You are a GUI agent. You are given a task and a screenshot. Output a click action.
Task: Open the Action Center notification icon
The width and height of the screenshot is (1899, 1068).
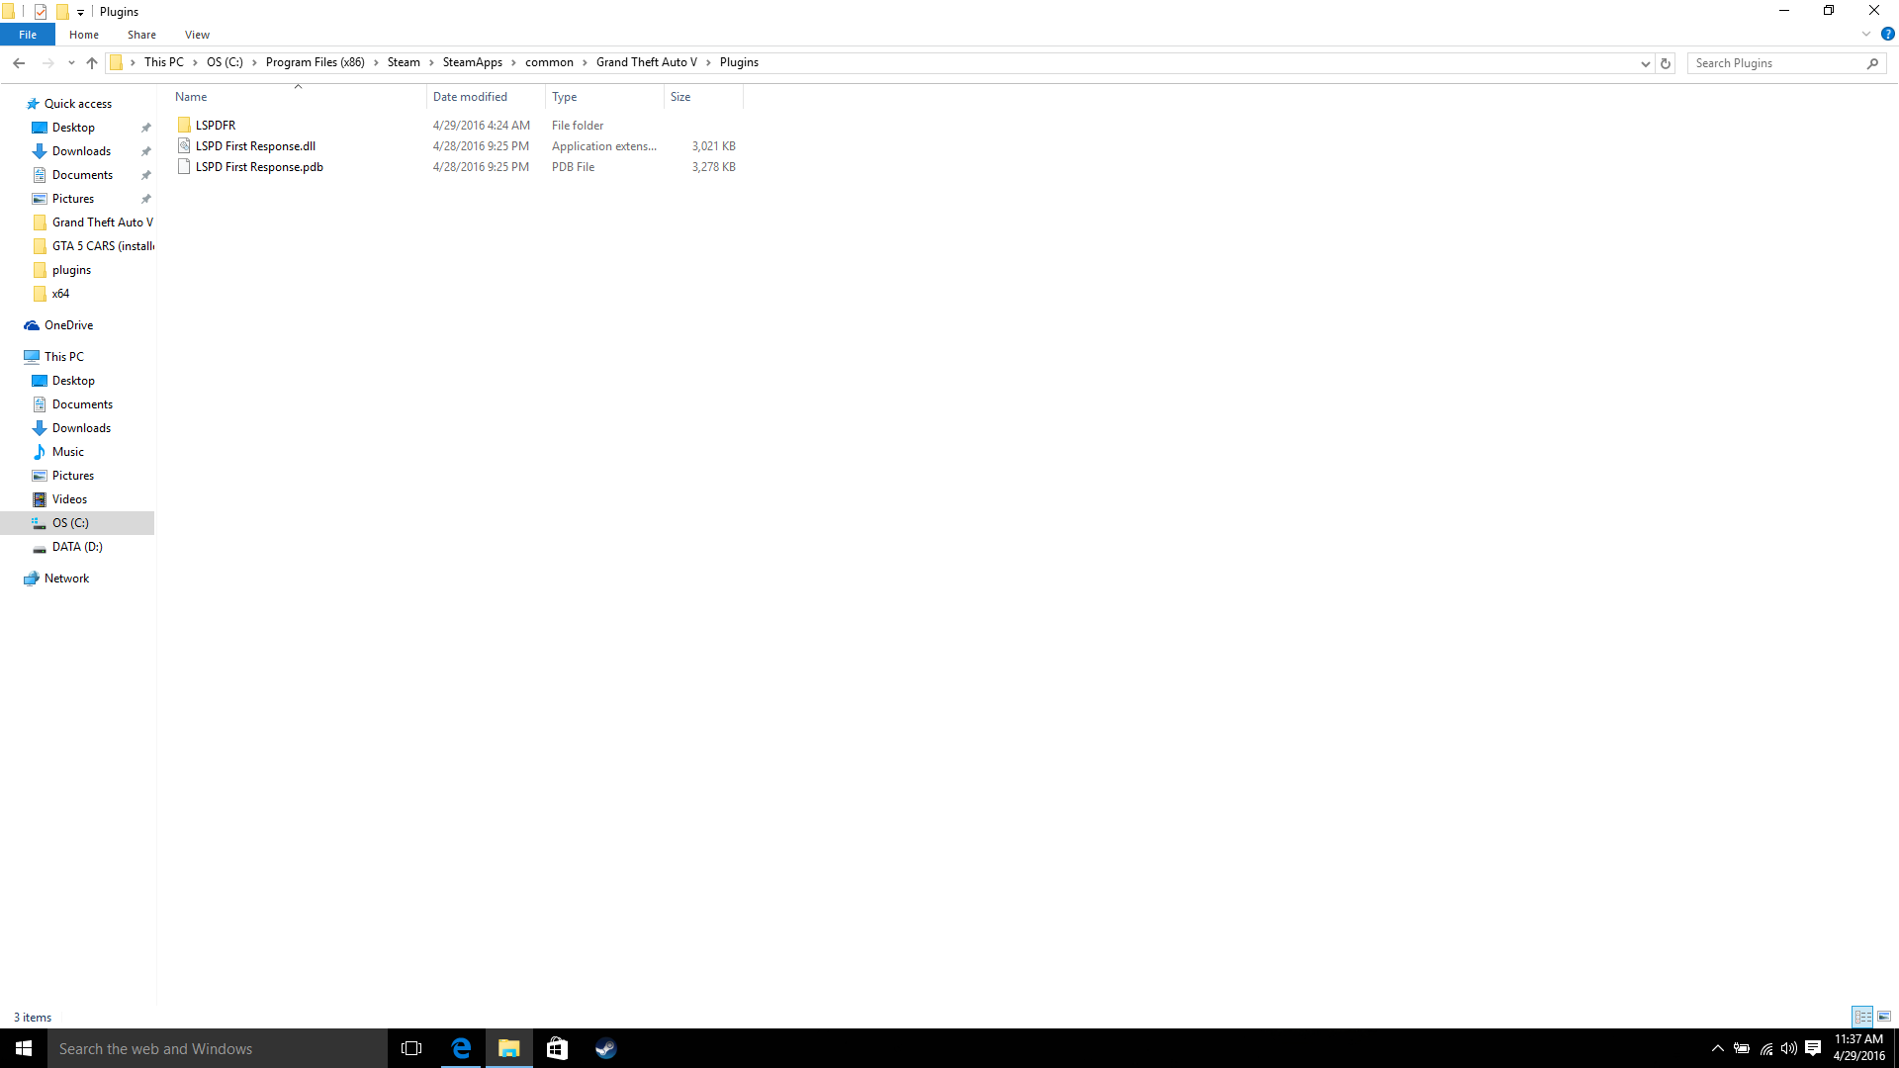(1813, 1048)
